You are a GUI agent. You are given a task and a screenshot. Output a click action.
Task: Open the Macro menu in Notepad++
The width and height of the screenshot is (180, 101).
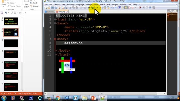point(103,4)
